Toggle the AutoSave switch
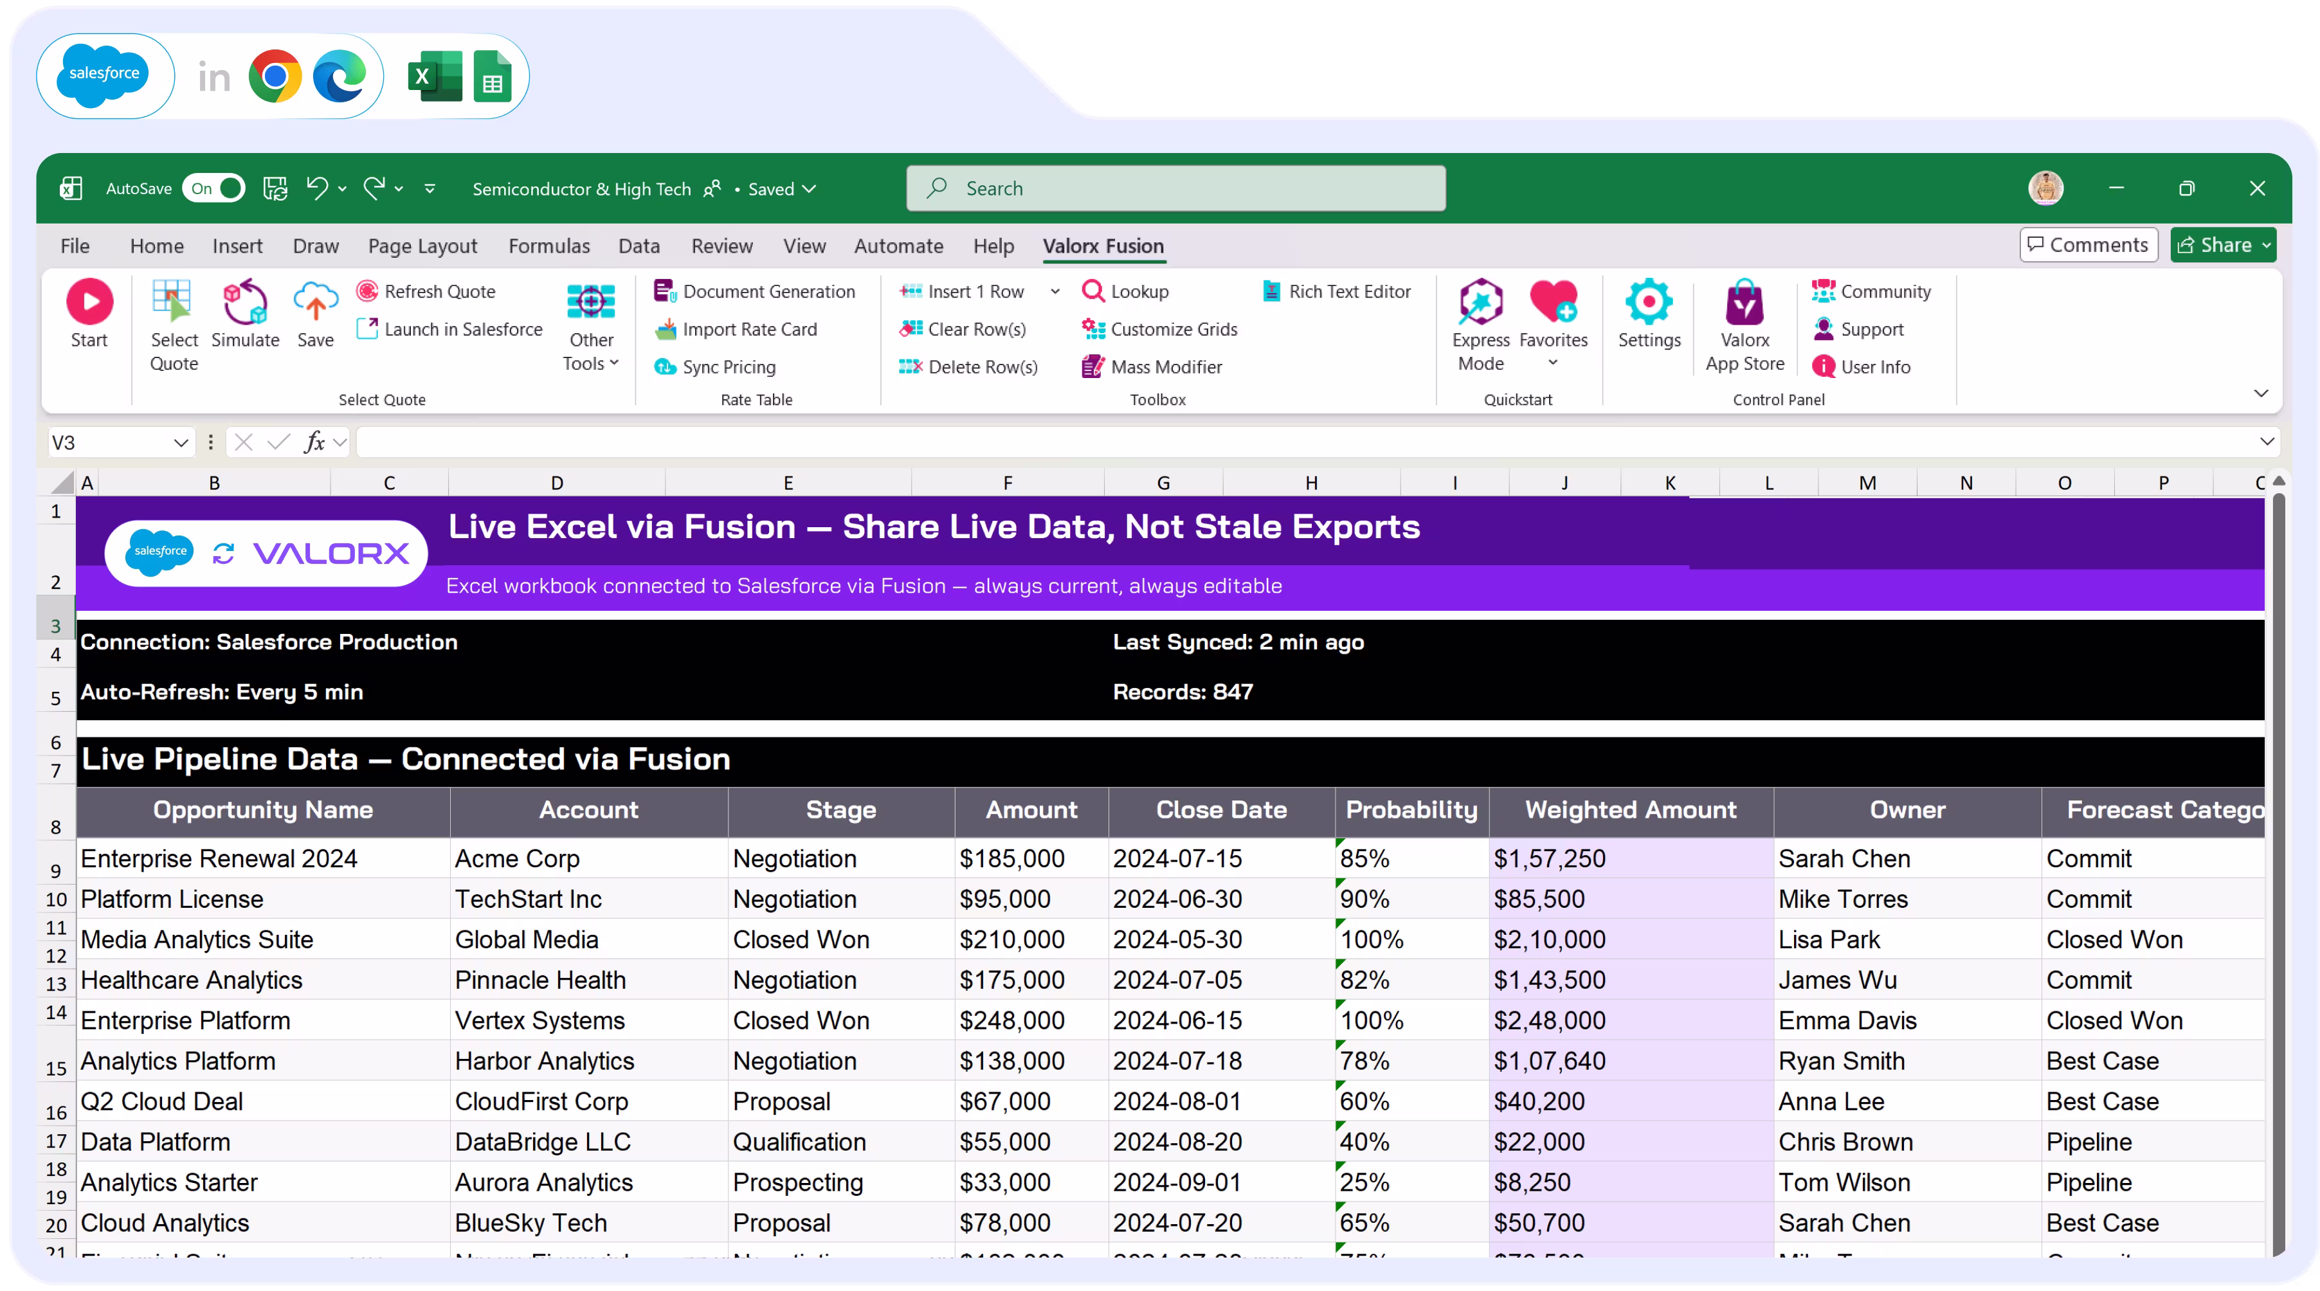Screen dimensions: 2320x1291 213,188
